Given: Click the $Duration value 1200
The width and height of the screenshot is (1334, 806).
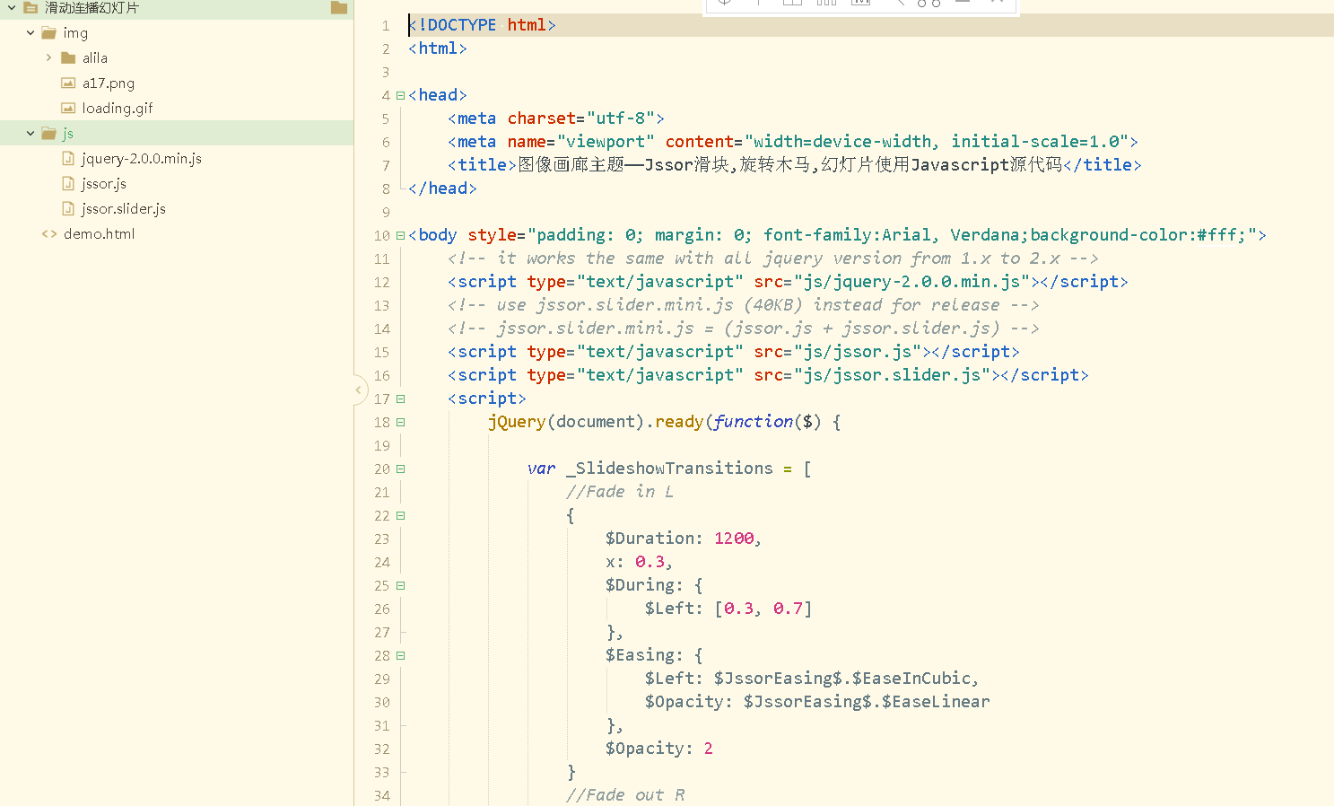Looking at the screenshot, I should tap(734, 539).
